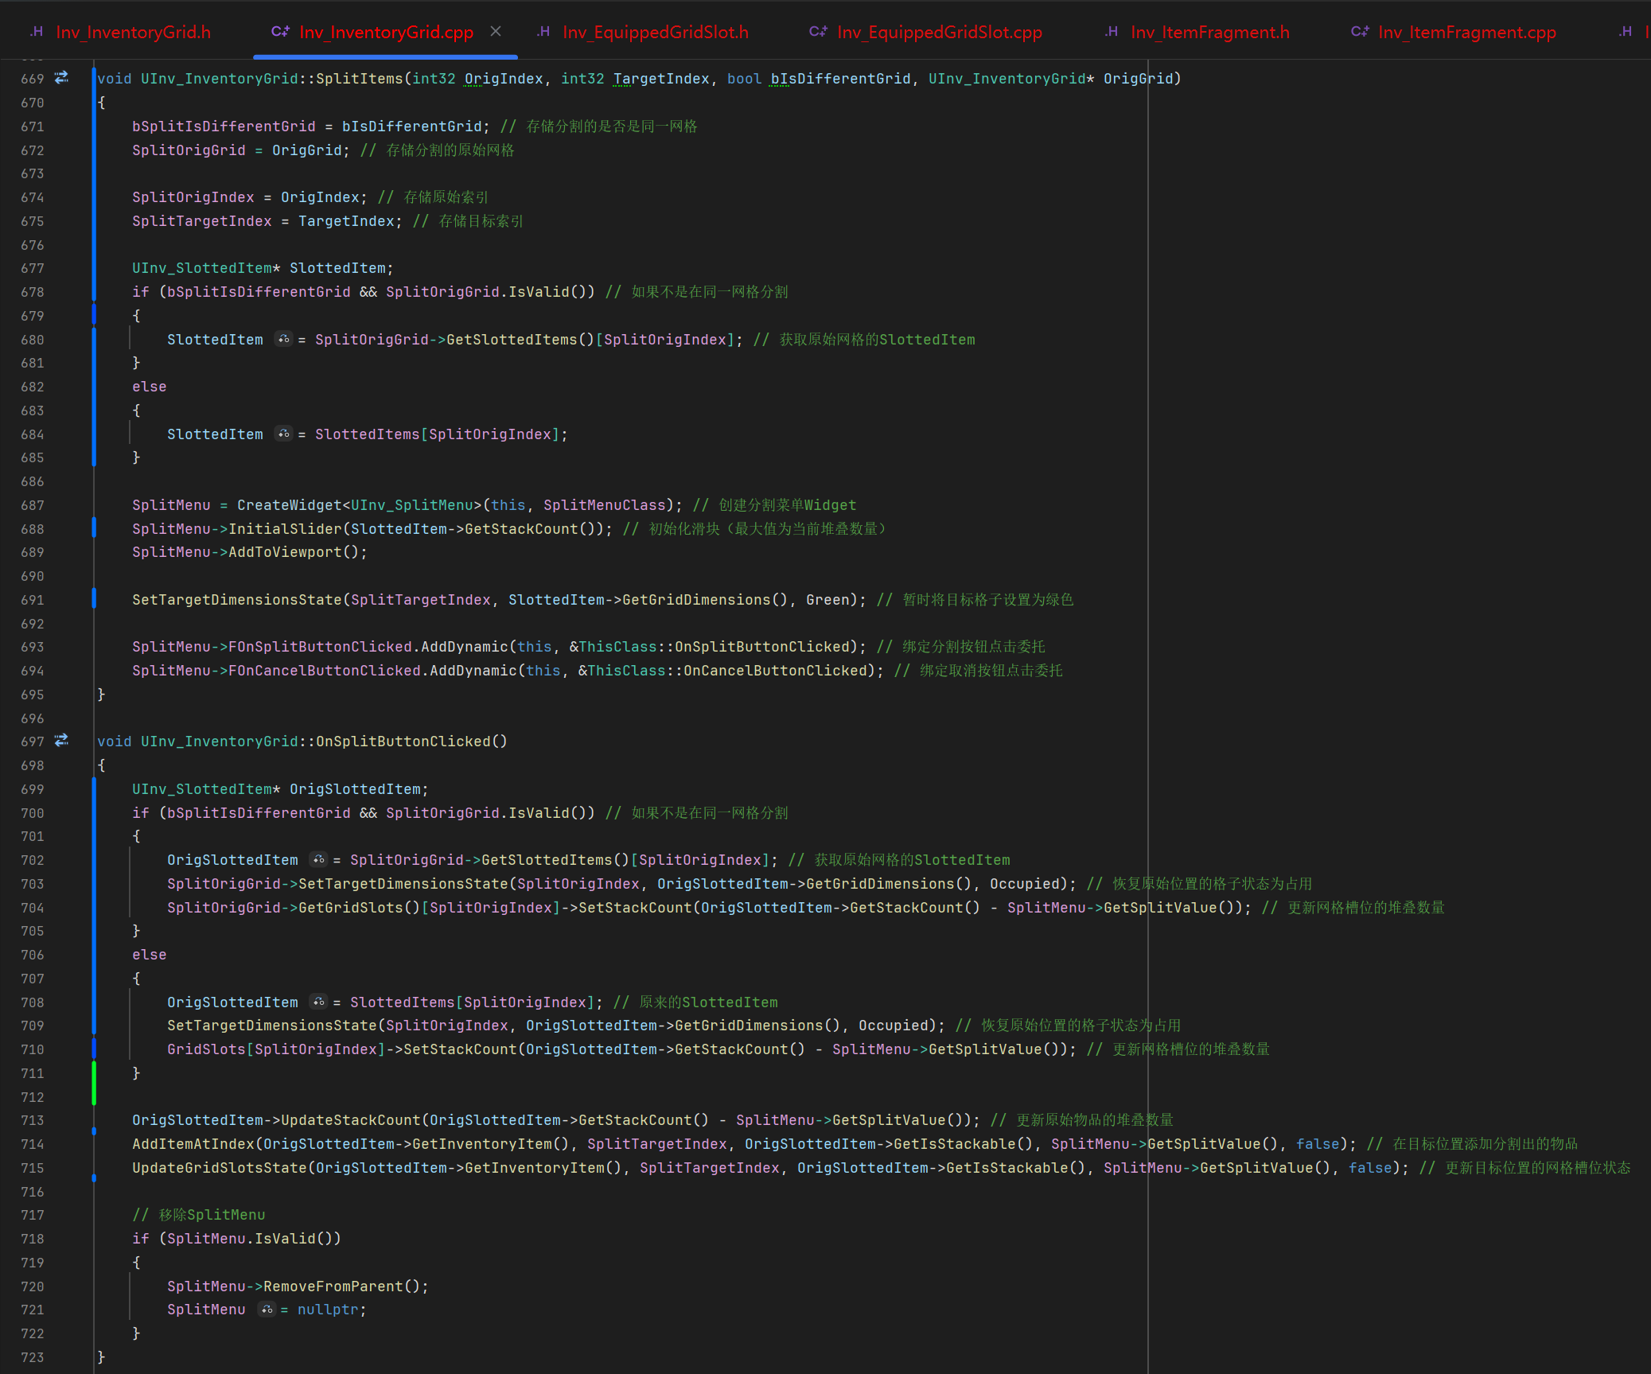
Task: Click the C++ file icon on Inv_ItemFragment.cpp tab
Action: [x=1360, y=32]
